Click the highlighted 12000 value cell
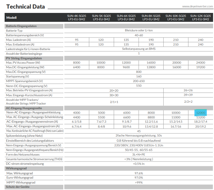This screenshot has height=190, width=214. click(x=200, y=113)
